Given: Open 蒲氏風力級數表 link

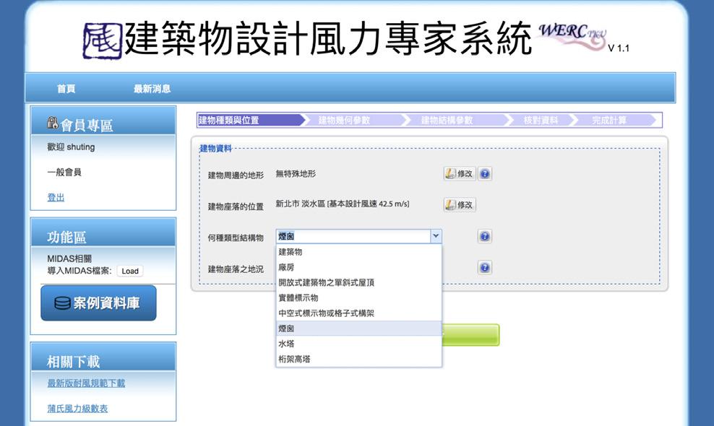Looking at the screenshot, I should [x=77, y=409].
